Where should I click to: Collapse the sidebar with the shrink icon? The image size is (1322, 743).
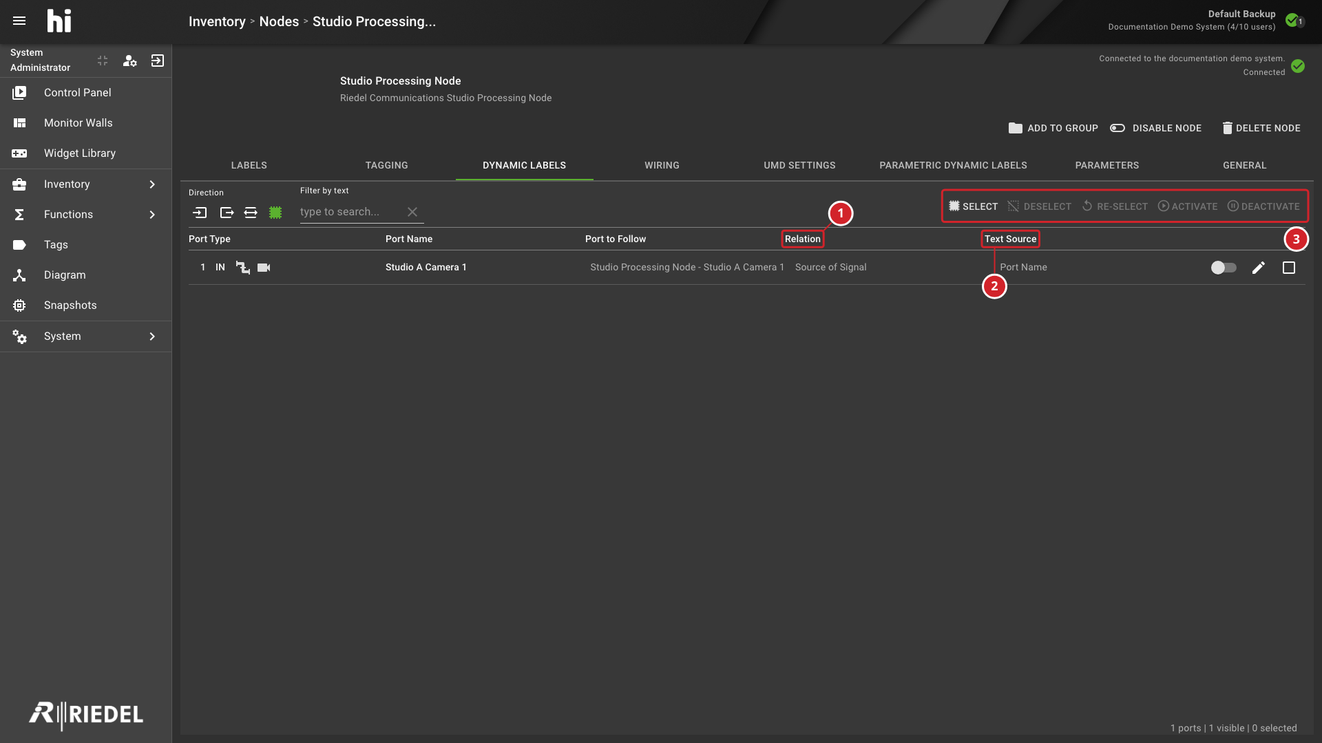(103, 61)
